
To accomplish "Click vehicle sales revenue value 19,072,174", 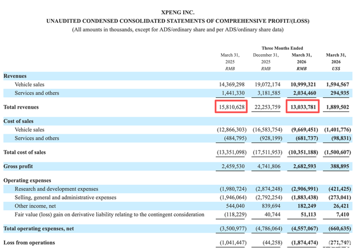I will [x=267, y=85].
